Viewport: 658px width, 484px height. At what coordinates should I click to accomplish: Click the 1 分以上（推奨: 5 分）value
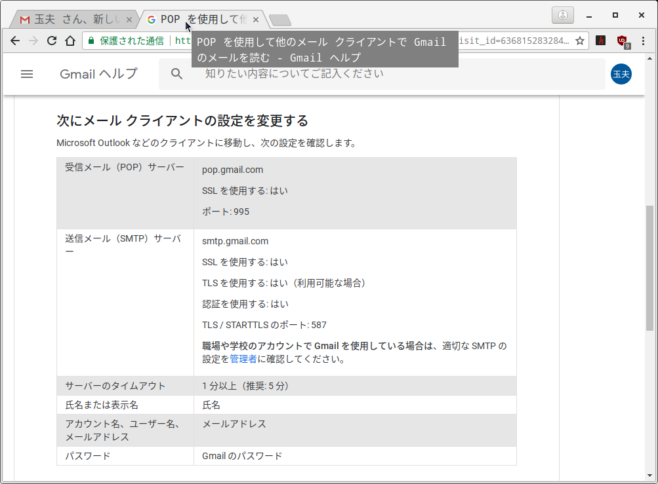pyautogui.click(x=245, y=386)
